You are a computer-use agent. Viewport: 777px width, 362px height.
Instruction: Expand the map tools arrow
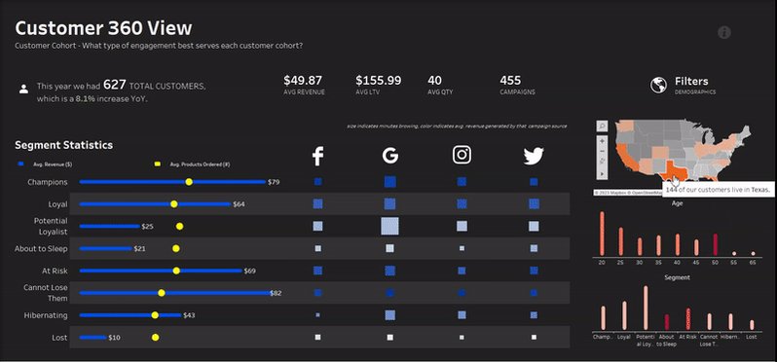coord(602,174)
